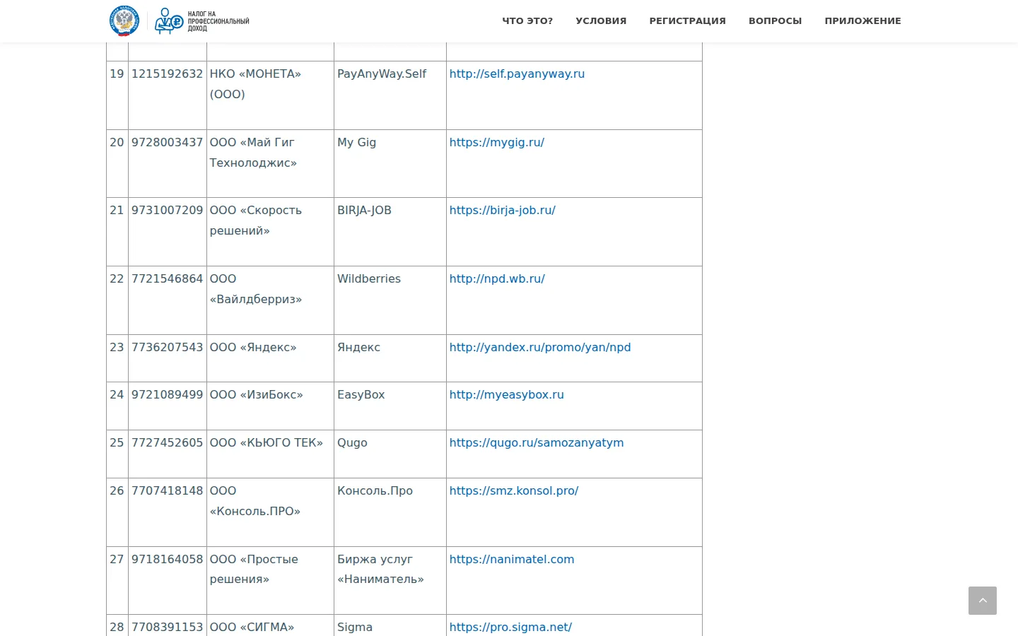Click the Wildberries platform name
Image resolution: width=1018 pixels, height=636 pixels.
(x=369, y=278)
